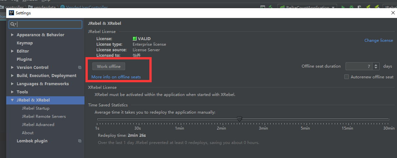Click the 'JRebel & XRebel' page heading
Viewport: 397px width, 158px height.
coord(104,23)
